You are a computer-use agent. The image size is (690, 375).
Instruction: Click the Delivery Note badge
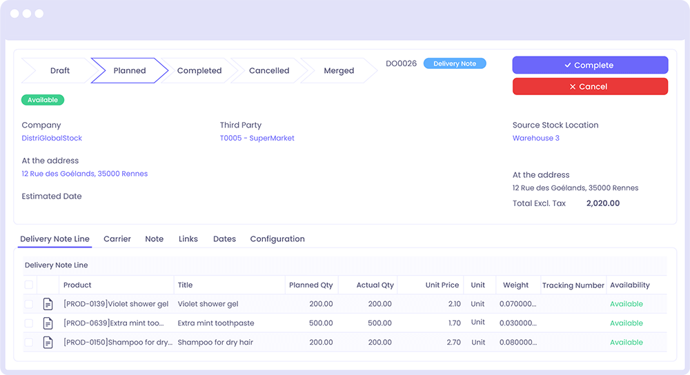pyautogui.click(x=455, y=63)
